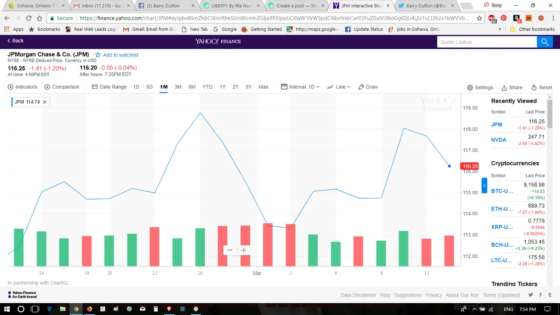Open Task View on the taskbar
Viewport: 560px width, 315px height.
click(x=35, y=309)
